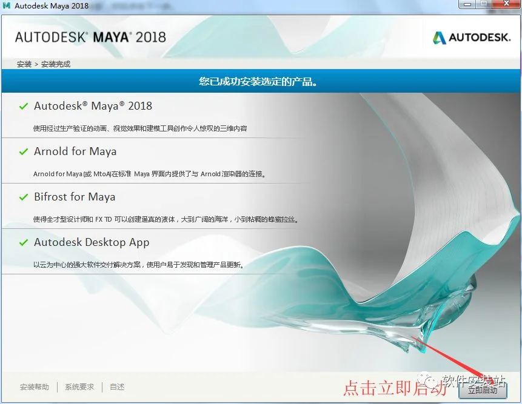Click the green checkmark beside Arnold for Maya
This screenshot has height=404, width=522.
[x=24, y=152]
